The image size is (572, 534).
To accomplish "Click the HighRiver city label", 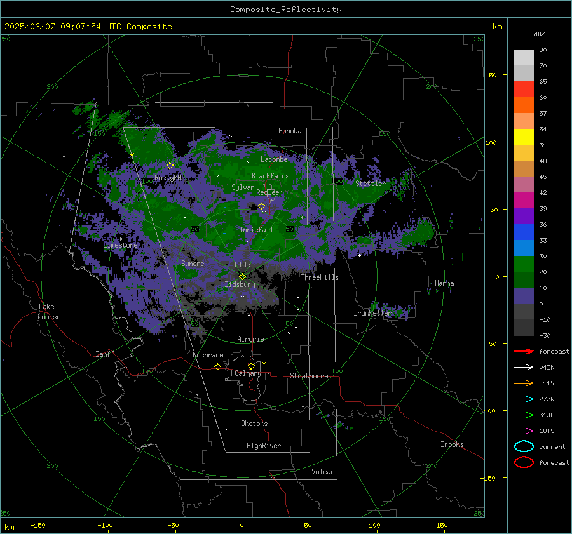I will point(264,446).
